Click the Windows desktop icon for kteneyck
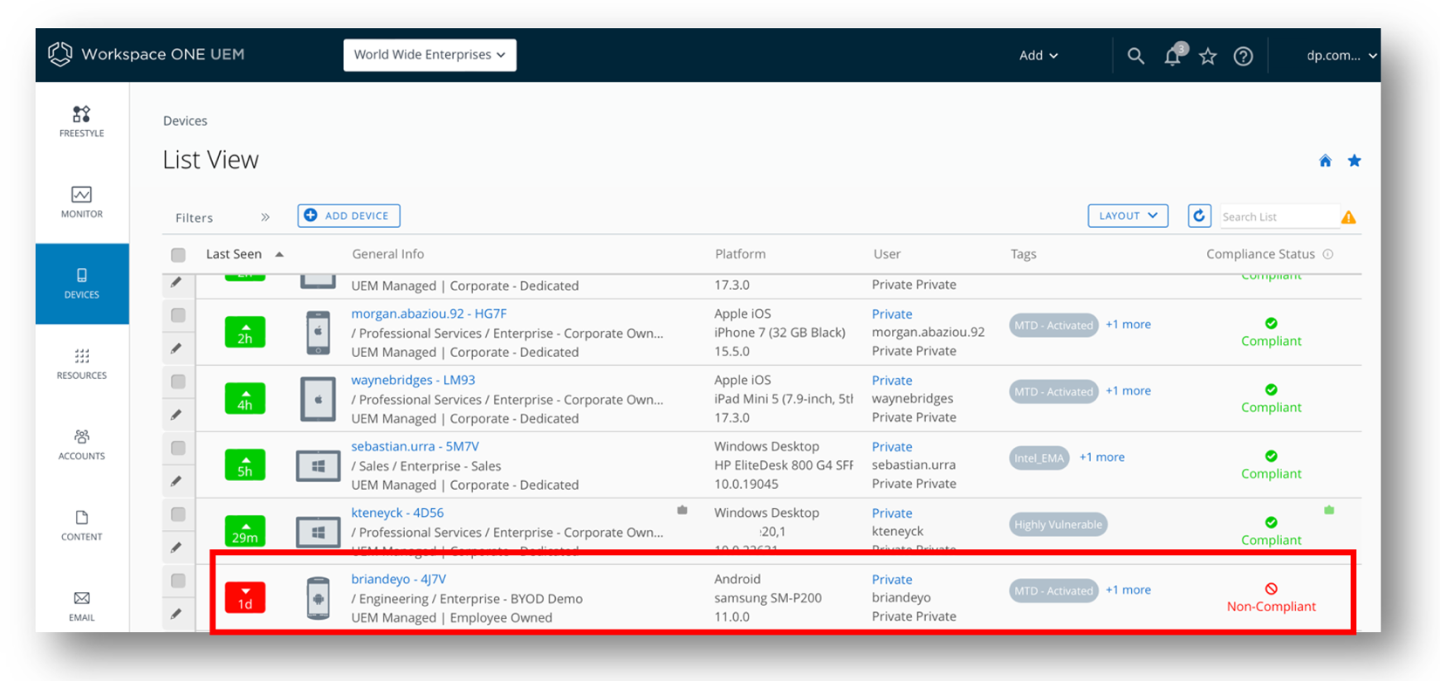Viewport: 1440px width, 681px height. (x=319, y=532)
